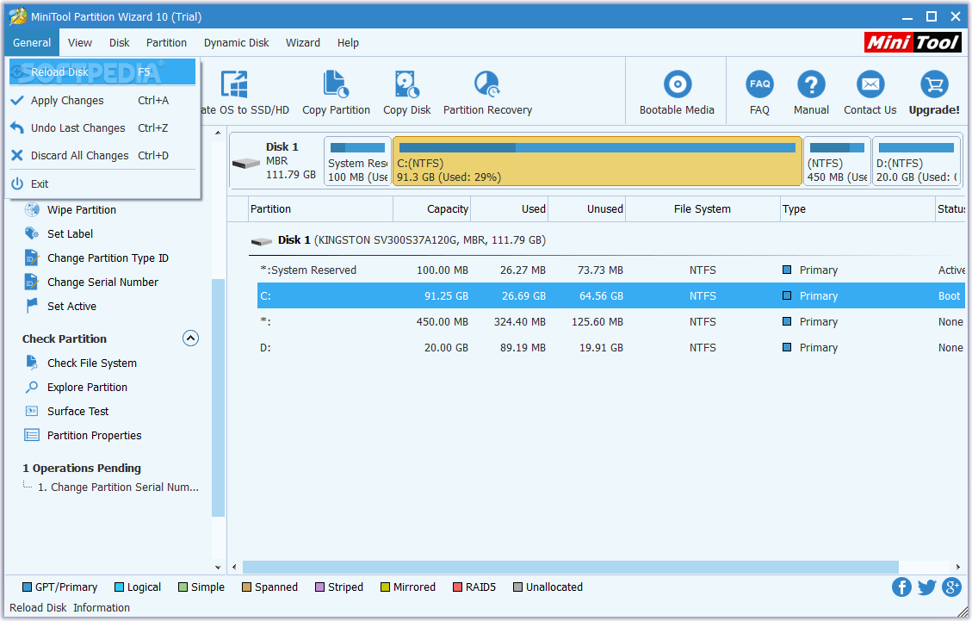
Task: Open the Manual help icon
Action: pos(811,84)
